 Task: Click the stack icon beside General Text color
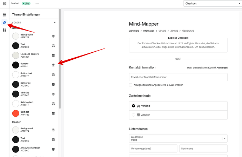click(53, 46)
